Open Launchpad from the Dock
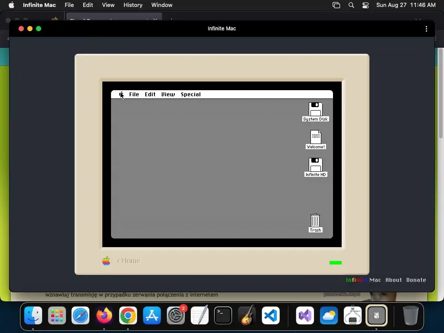The image size is (444, 333). click(57, 315)
